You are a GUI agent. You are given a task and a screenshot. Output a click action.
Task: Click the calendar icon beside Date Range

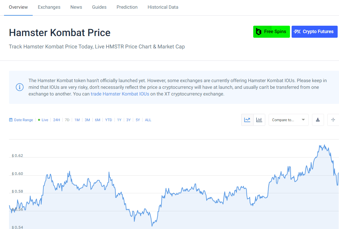(11, 120)
